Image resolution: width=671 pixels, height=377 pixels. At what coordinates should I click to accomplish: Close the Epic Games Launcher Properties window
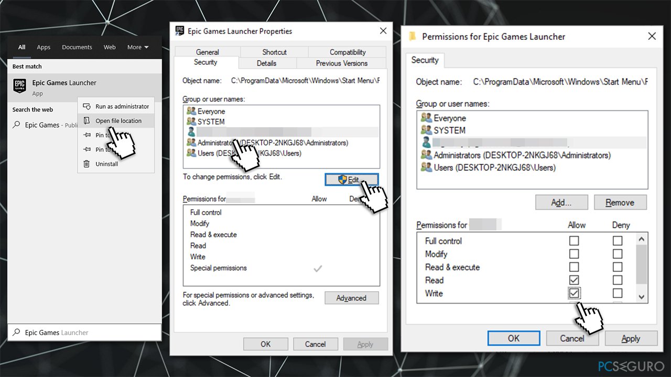tap(383, 31)
